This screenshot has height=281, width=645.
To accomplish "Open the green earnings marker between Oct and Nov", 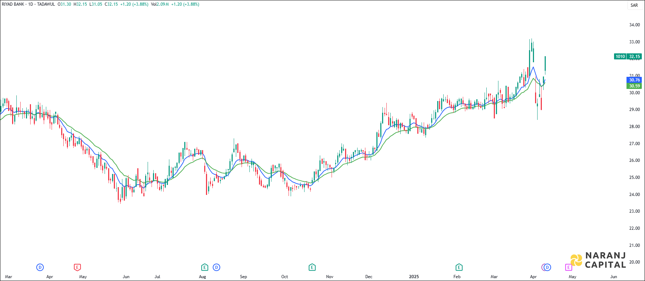I will [x=312, y=267].
